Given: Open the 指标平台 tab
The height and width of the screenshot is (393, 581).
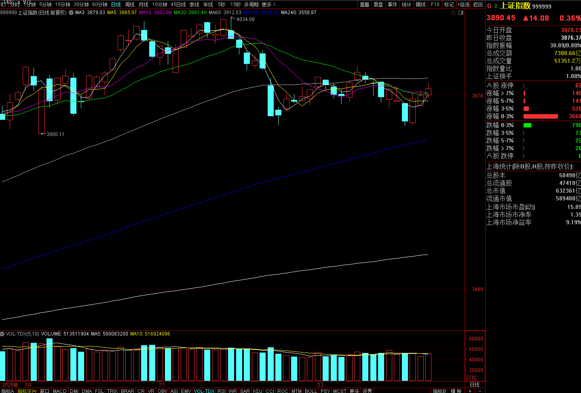Looking at the screenshot, I should point(27,391).
